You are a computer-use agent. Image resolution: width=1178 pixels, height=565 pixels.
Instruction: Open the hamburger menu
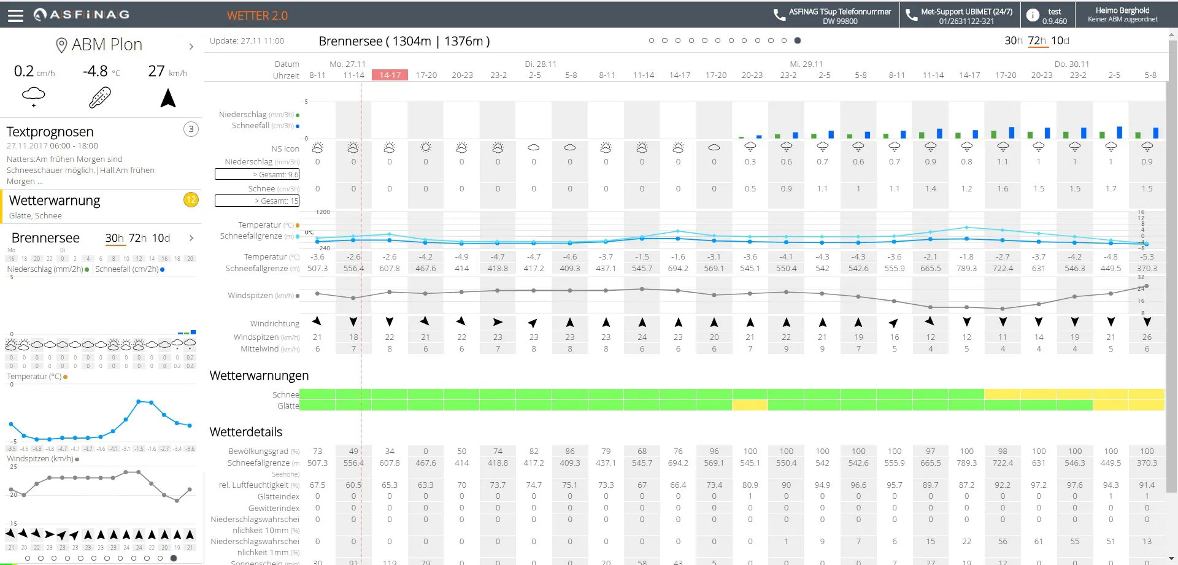pyautogui.click(x=15, y=15)
